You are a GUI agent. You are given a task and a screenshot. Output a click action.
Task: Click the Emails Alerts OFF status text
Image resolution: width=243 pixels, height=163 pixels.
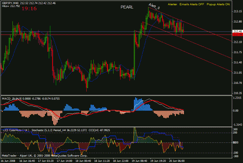(x=192, y=4)
